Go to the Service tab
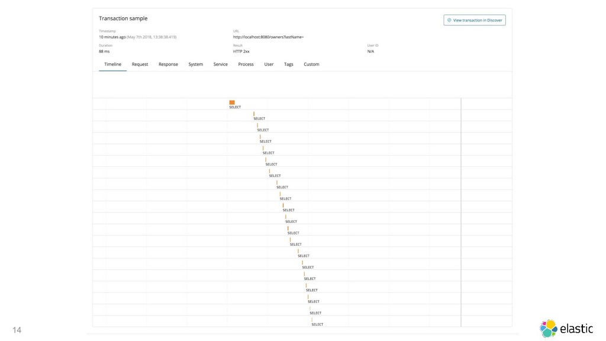Screen dimensions: 606x341 (x=220, y=64)
